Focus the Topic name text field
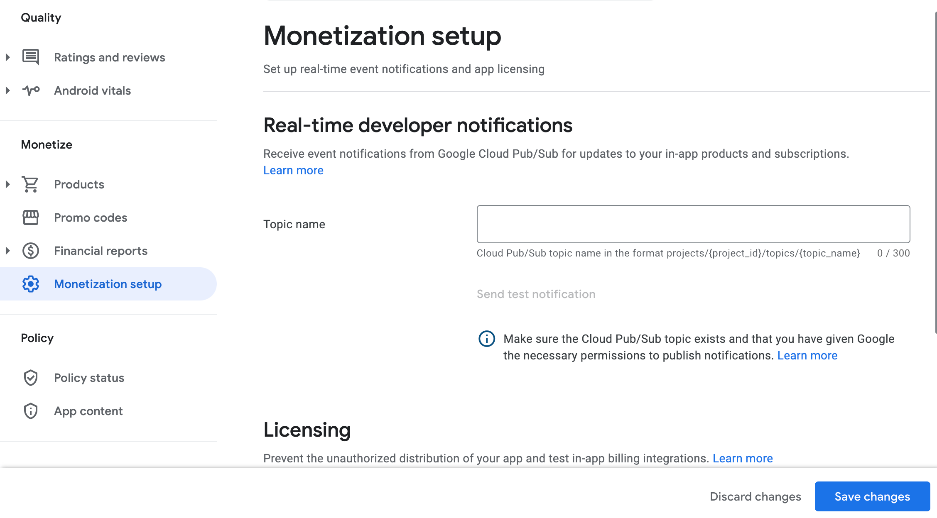The height and width of the screenshot is (518, 937). pos(693,224)
